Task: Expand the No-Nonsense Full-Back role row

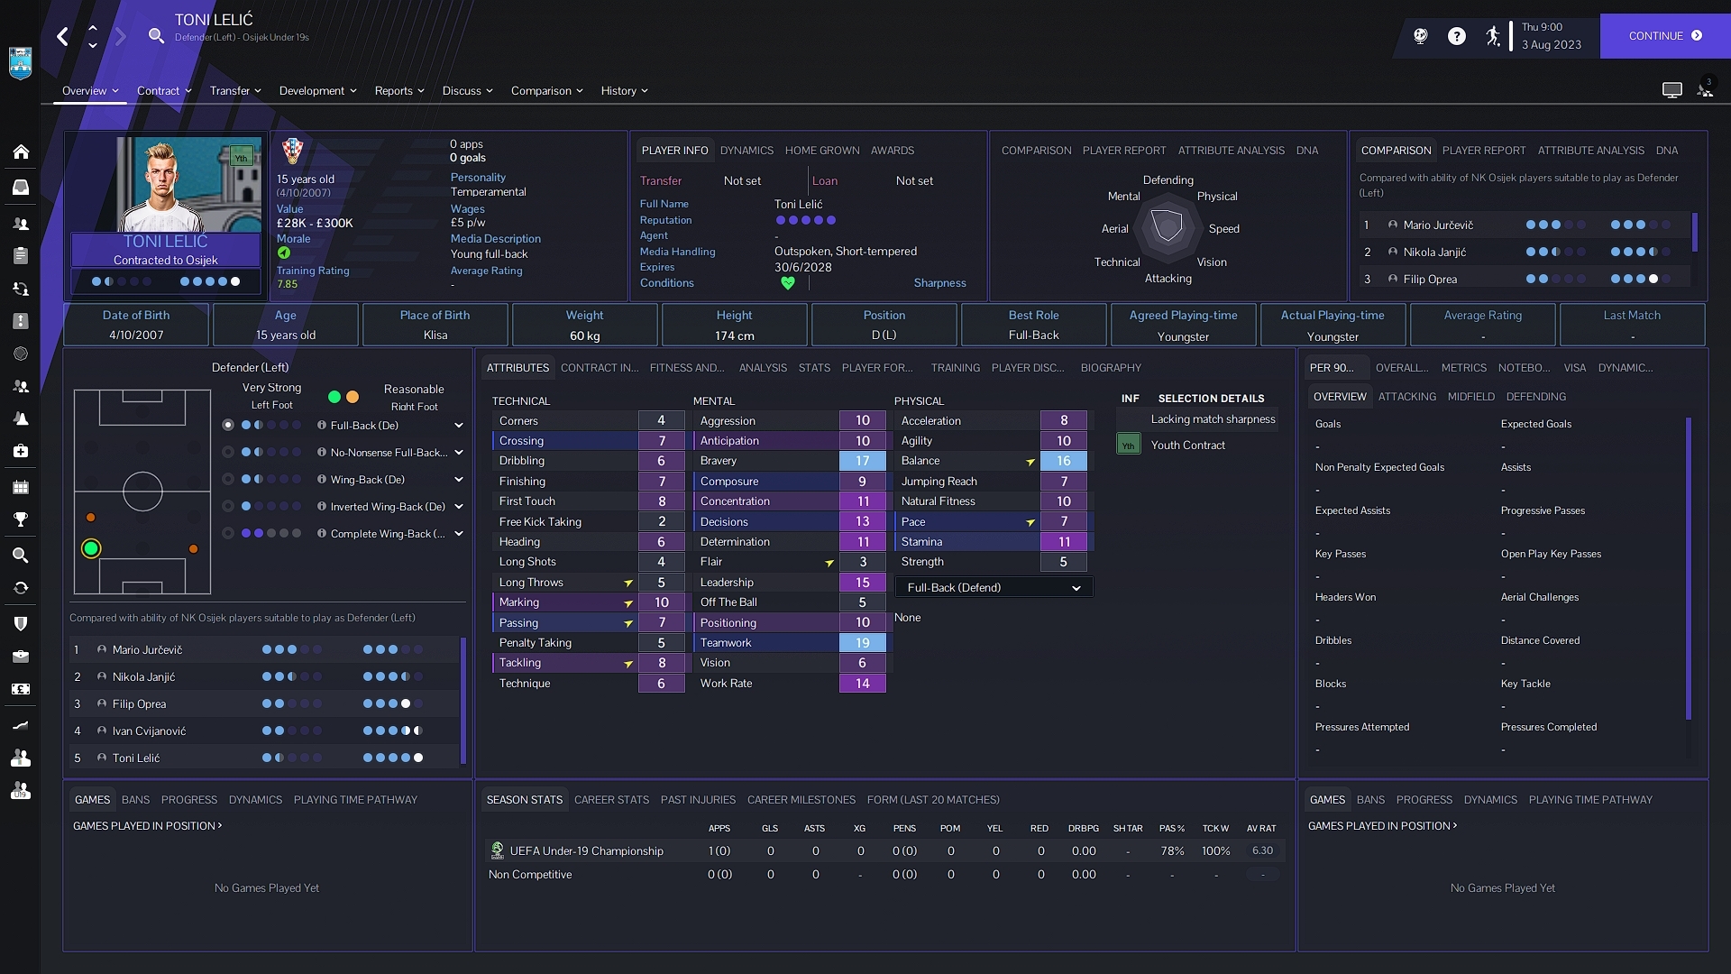Action: [x=458, y=452]
